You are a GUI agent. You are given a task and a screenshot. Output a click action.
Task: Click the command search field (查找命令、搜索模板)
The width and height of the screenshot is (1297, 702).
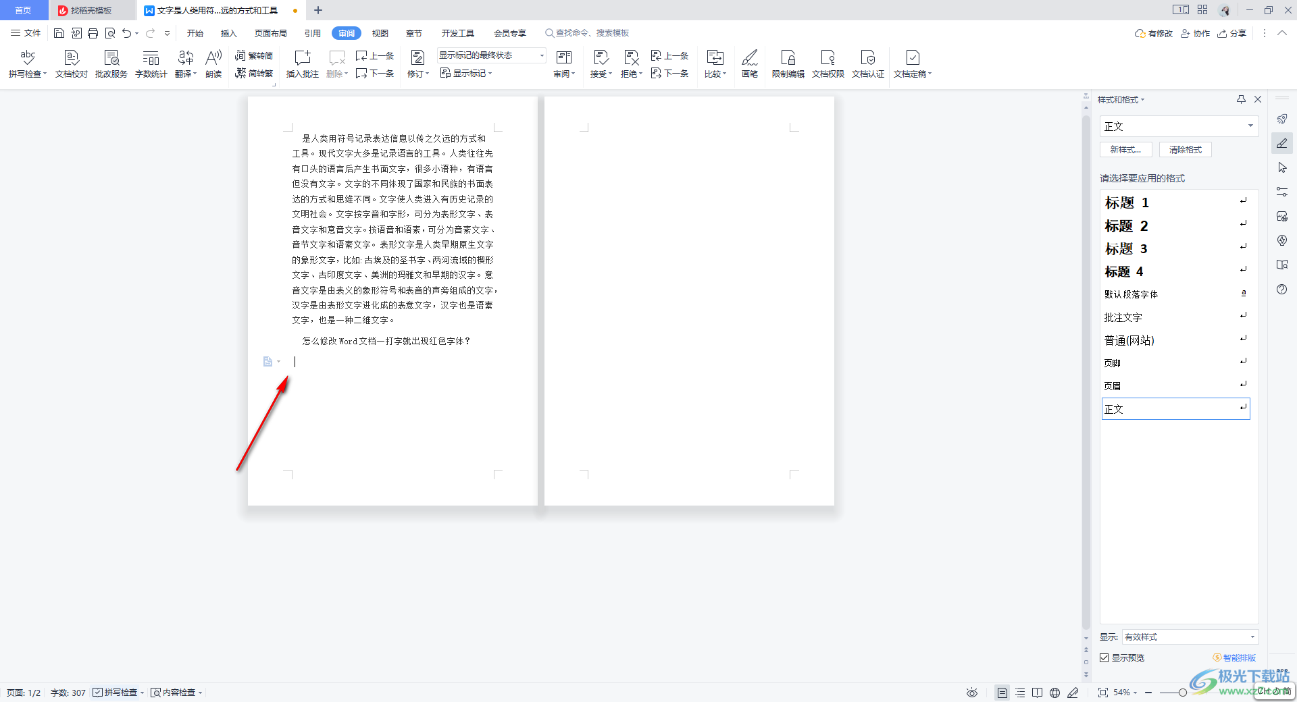point(587,33)
